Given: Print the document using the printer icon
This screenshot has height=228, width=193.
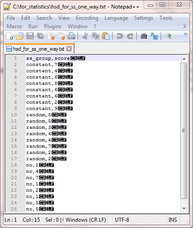Looking at the screenshot, I should [x=71, y=36].
